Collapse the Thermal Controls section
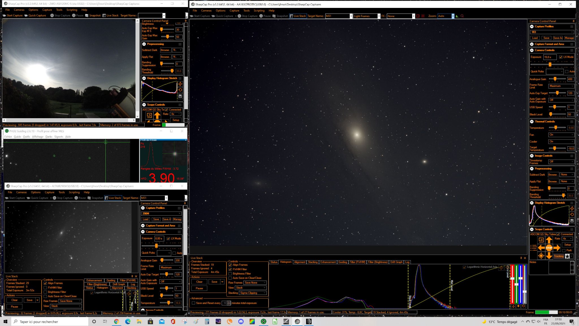This screenshot has width=579, height=326. pos(532,122)
